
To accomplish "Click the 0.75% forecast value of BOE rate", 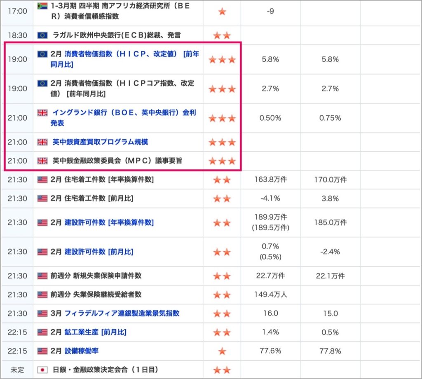I will click(x=330, y=118).
